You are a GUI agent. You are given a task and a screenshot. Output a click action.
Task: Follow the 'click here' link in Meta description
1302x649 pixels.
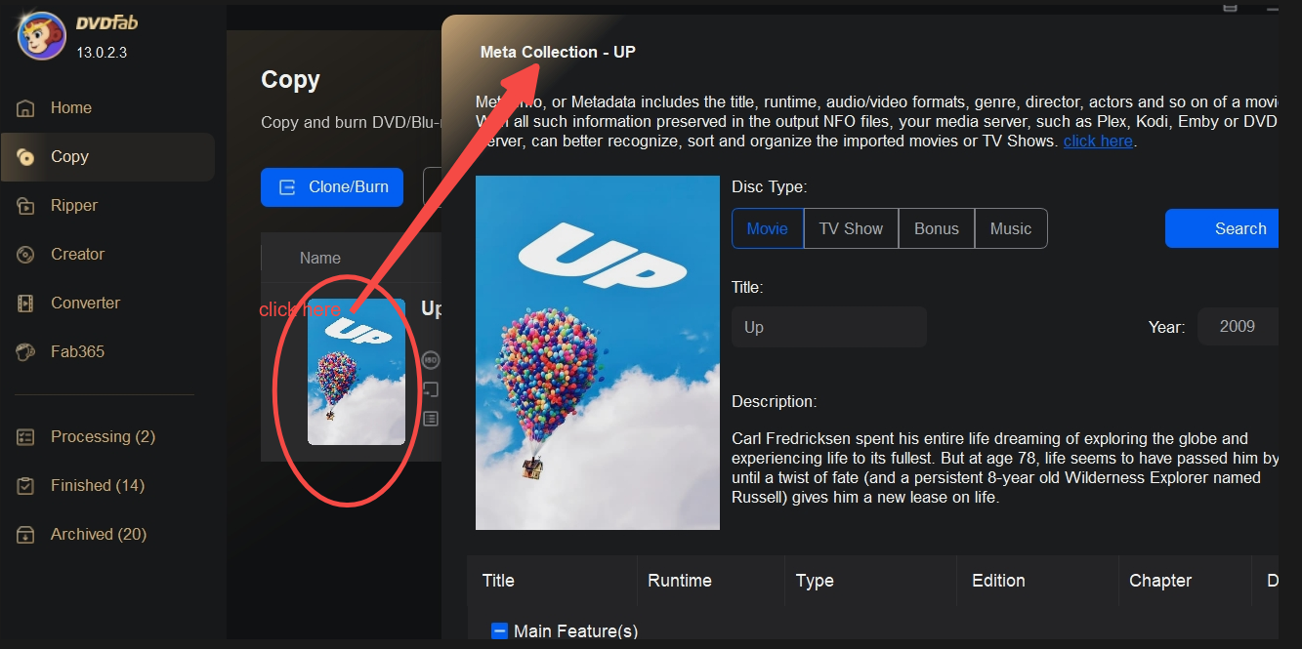(1098, 142)
